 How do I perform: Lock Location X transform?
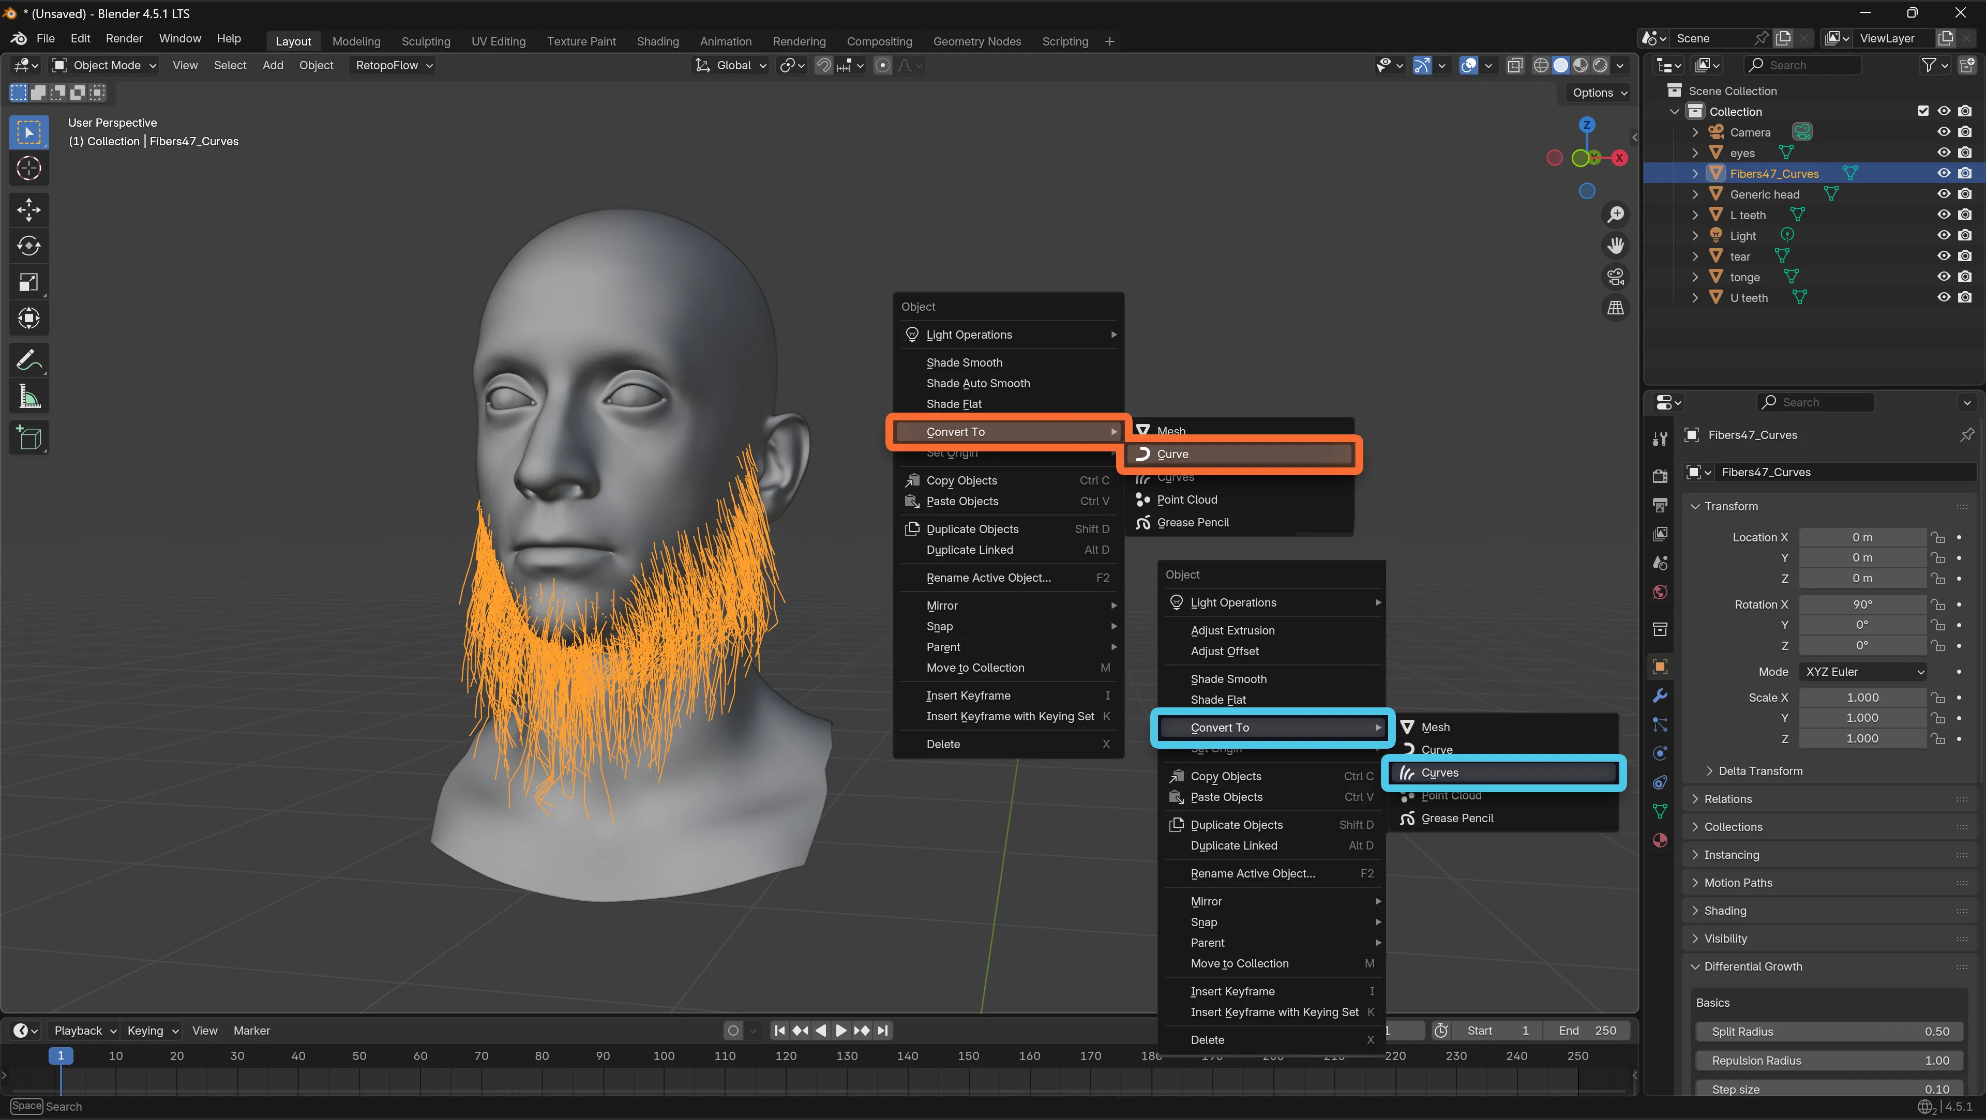(x=1938, y=537)
